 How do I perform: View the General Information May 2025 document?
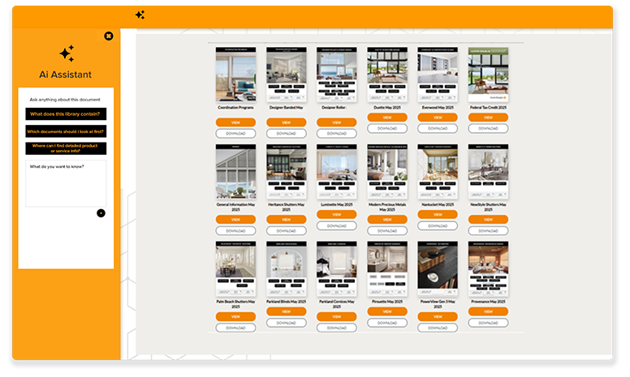tap(236, 220)
